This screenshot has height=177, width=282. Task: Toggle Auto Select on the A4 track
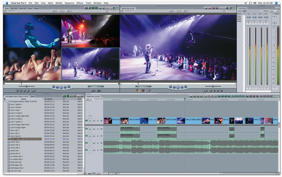(101, 150)
